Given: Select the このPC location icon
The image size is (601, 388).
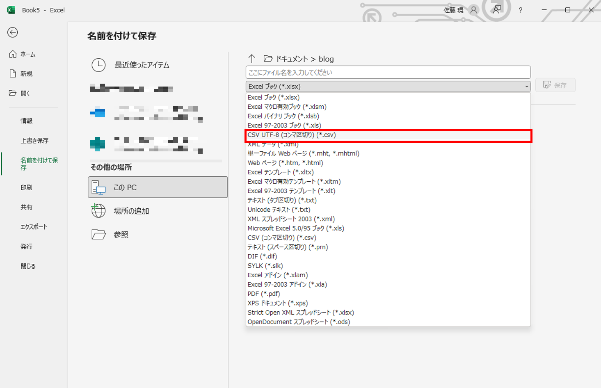Looking at the screenshot, I should 98,187.
